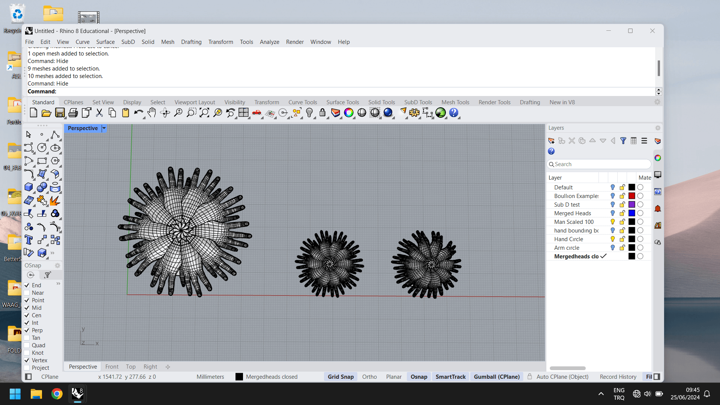The height and width of the screenshot is (405, 720).
Task: Switch to the Top viewport tab
Action: tap(130, 367)
